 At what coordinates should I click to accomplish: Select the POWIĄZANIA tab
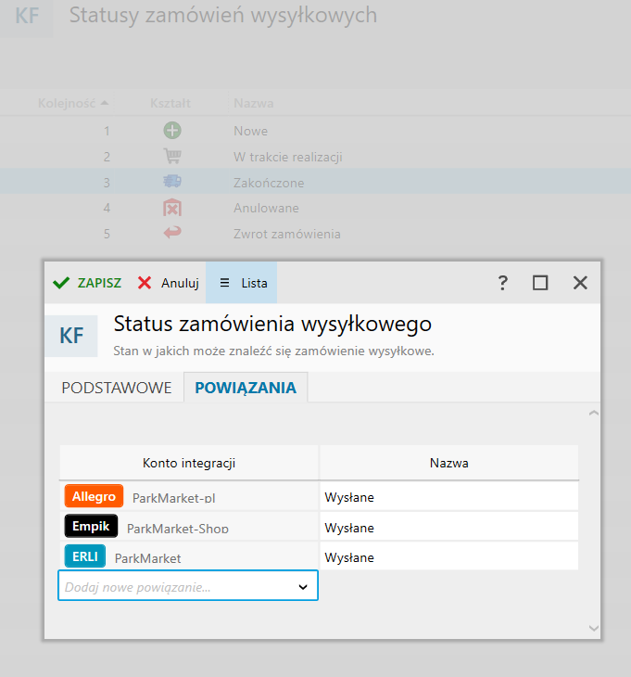[x=246, y=388]
